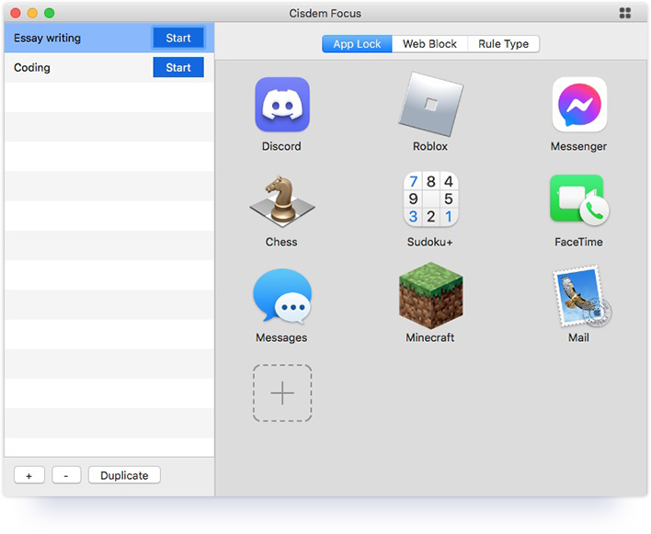Screen dimensions: 651x534
Task: Click the Messenger label text
Action: [578, 146]
